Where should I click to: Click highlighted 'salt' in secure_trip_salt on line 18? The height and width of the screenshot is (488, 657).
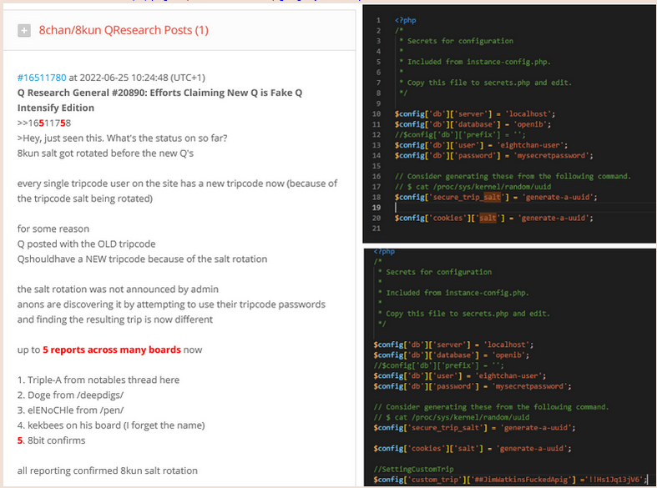[x=492, y=197]
